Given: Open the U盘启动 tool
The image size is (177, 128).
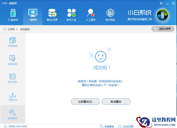Looking at the screenshot, I should [13, 15].
